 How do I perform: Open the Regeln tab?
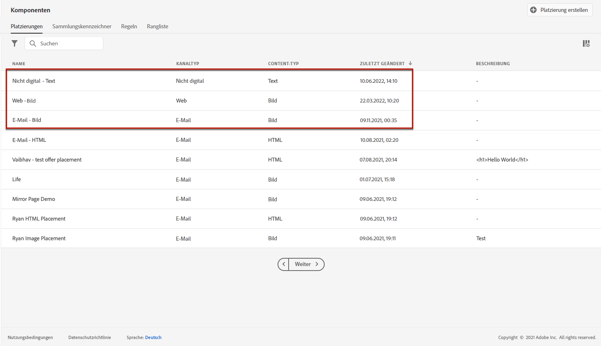[x=129, y=26]
